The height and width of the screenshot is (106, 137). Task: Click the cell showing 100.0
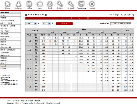[131, 84]
